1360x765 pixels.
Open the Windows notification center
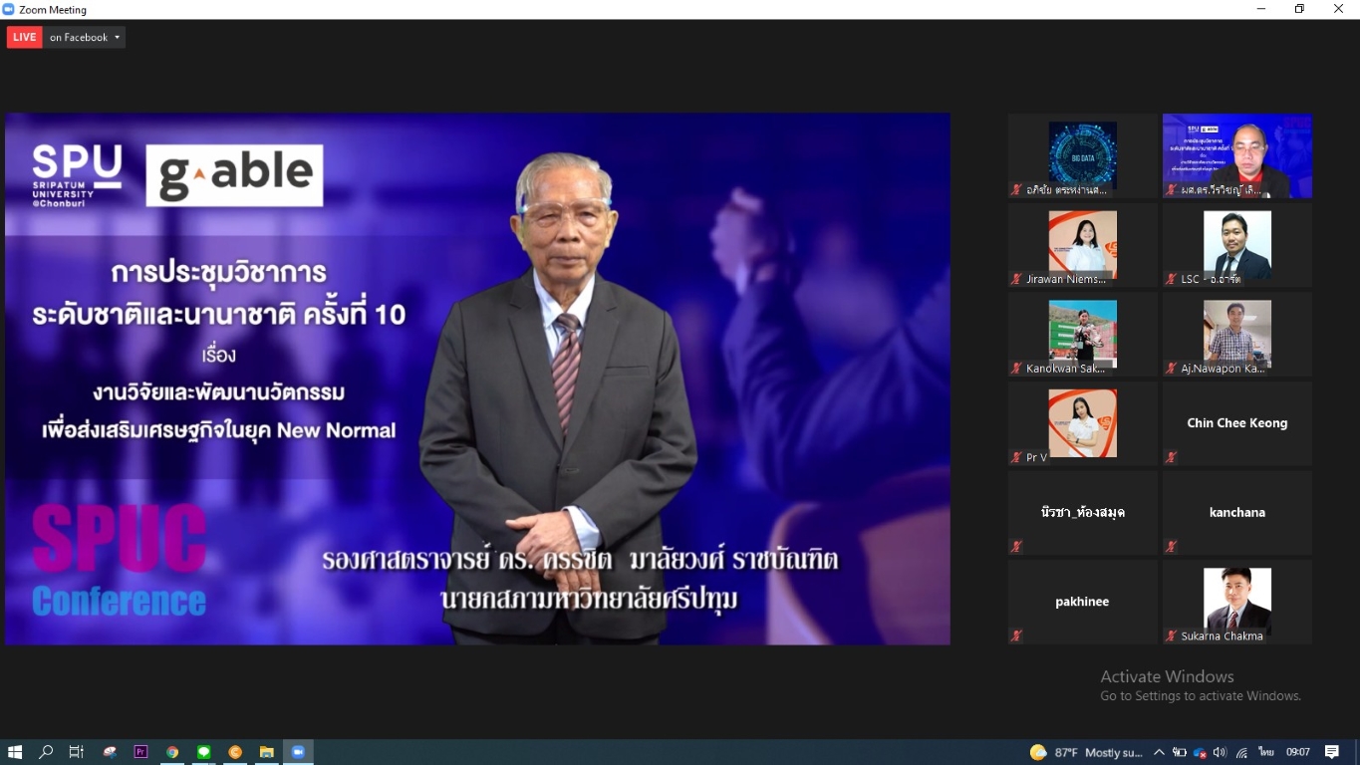[1332, 752]
